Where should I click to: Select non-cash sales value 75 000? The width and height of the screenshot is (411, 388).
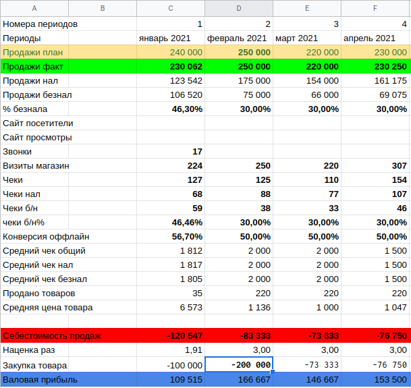click(239, 94)
